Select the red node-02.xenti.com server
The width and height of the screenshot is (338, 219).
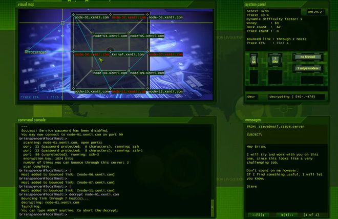pyautogui.click(x=128, y=17)
